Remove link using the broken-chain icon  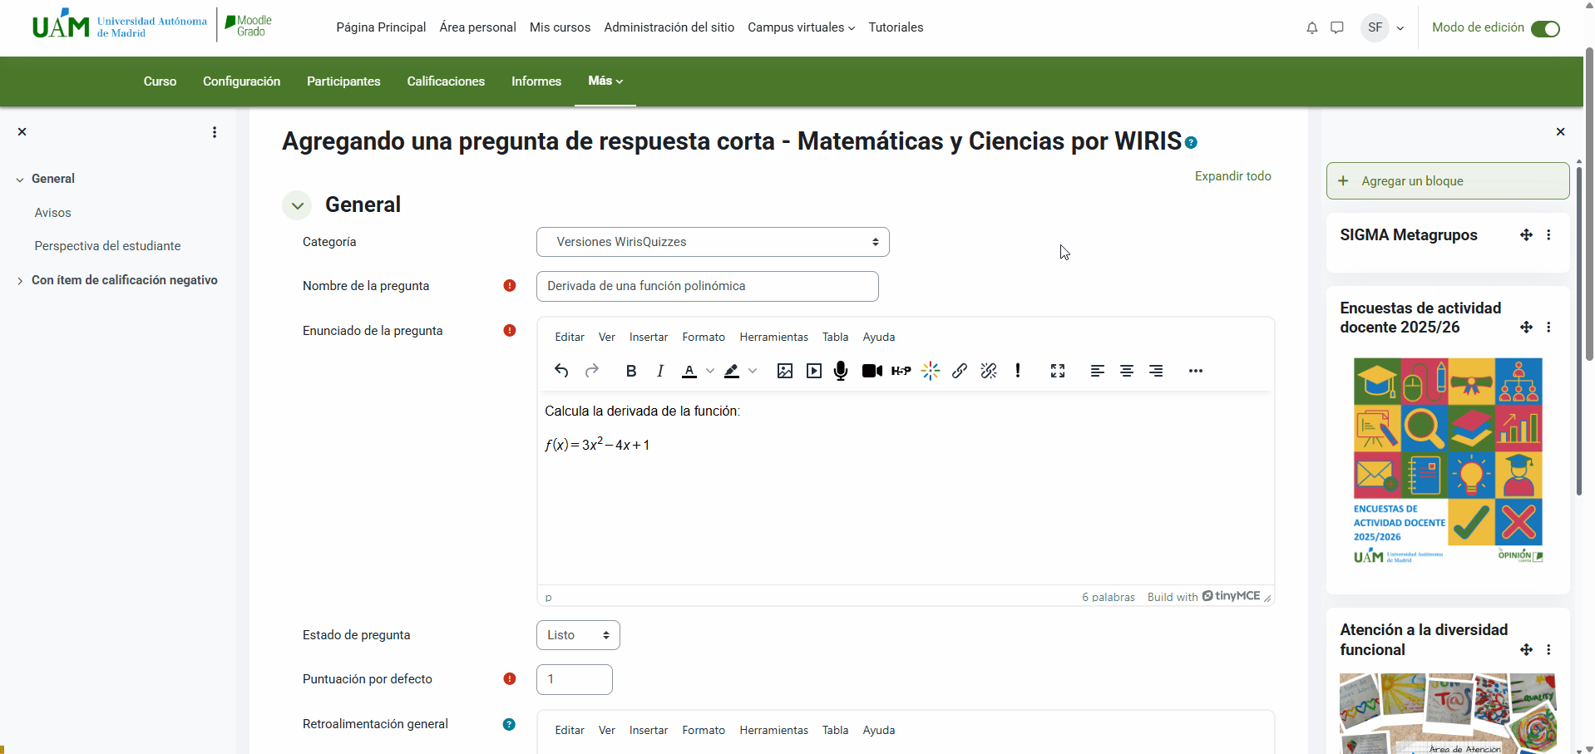989,371
